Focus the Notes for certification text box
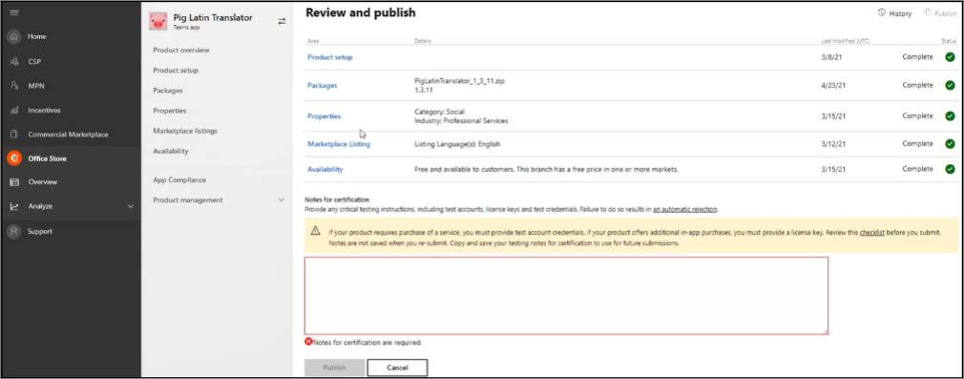 (x=566, y=296)
